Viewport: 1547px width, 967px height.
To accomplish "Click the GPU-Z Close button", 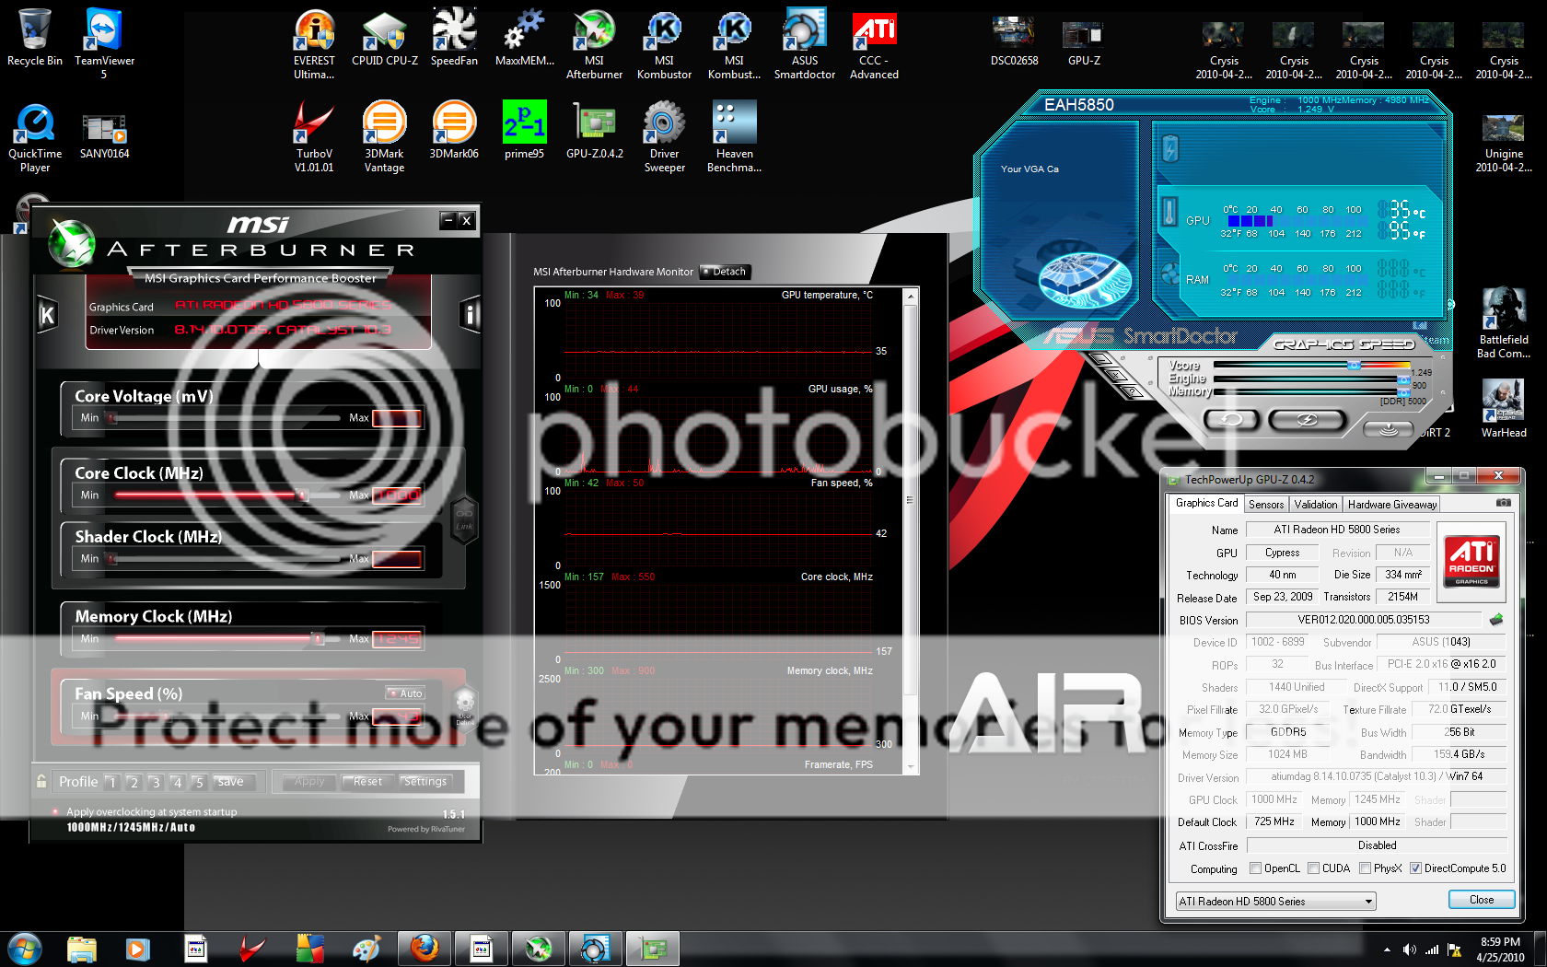I will pyautogui.click(x=1481, y=900).
